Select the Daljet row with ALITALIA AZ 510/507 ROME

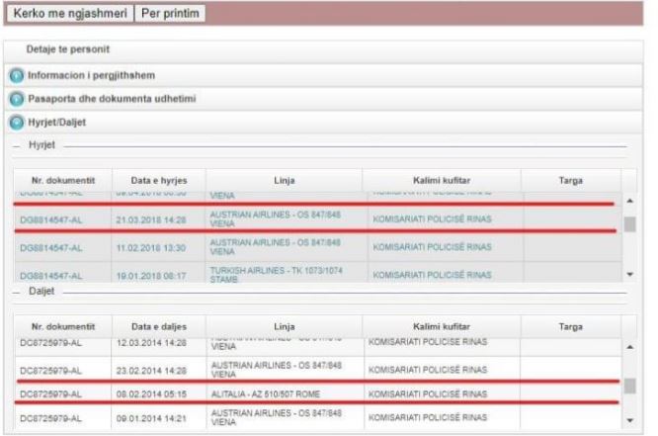[318, 394]
